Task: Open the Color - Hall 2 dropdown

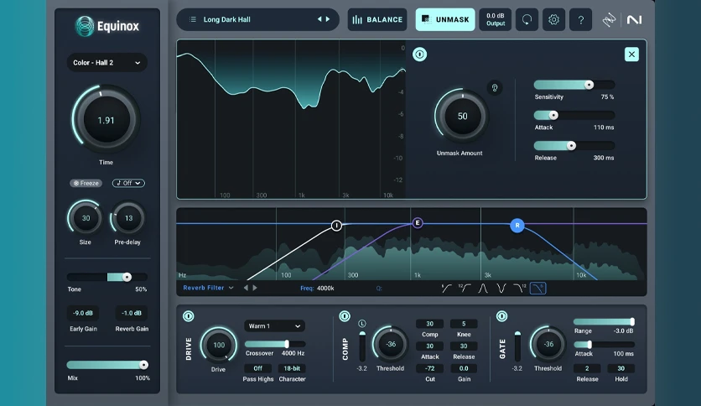Action: pyautogui.click(x=106, y=63)
